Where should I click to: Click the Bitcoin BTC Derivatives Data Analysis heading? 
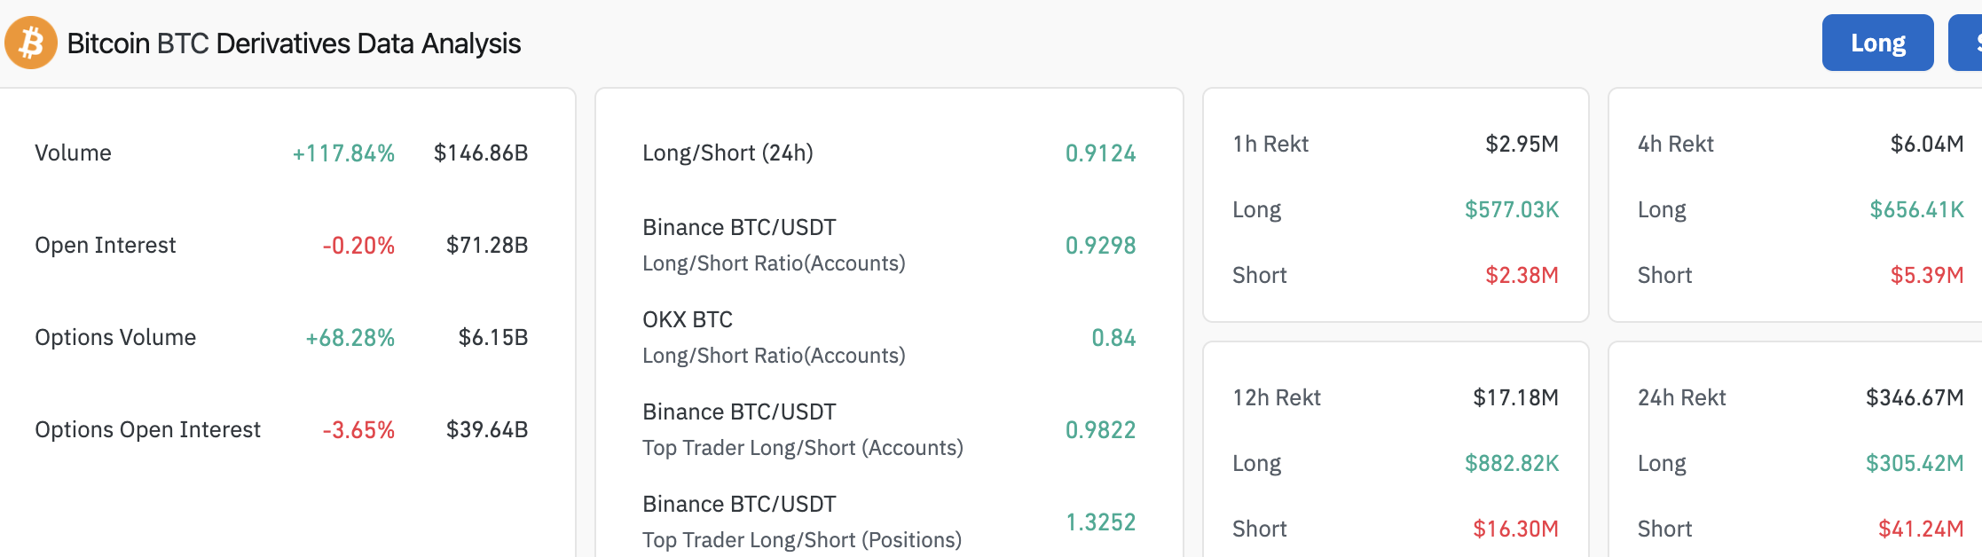click(x=294, y=43)
